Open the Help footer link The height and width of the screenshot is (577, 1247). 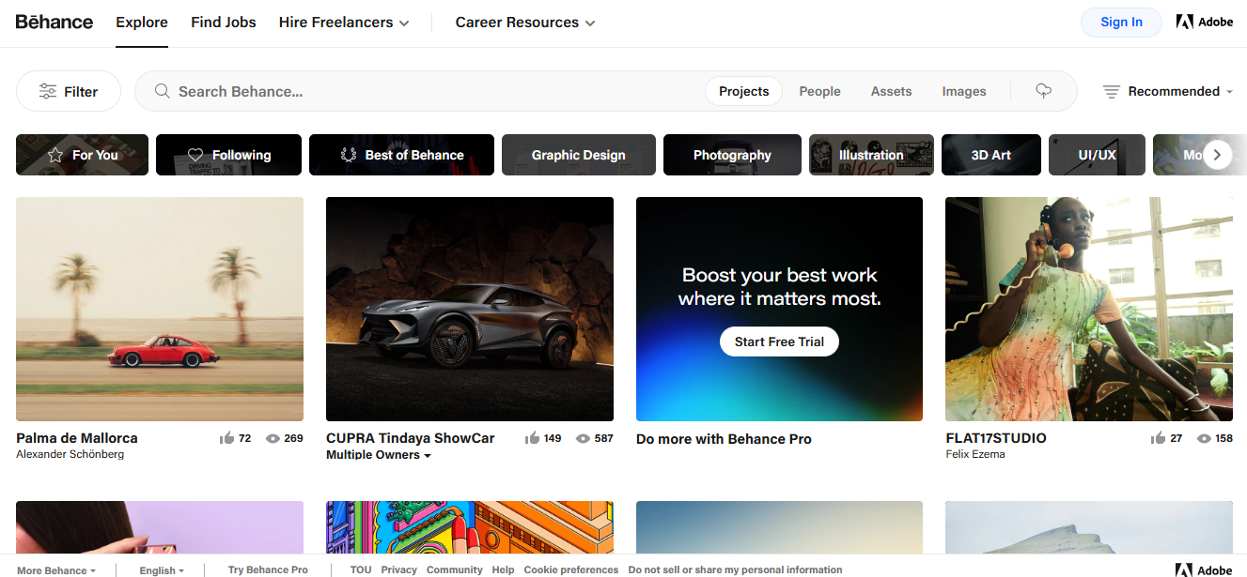pyautogui.click(x=504, y=569)
